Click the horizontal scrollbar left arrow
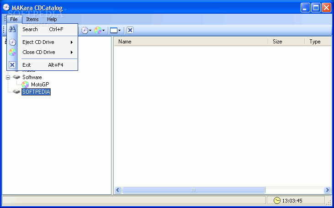This screenshot has height=208, width=334. (x=118, y=190)
